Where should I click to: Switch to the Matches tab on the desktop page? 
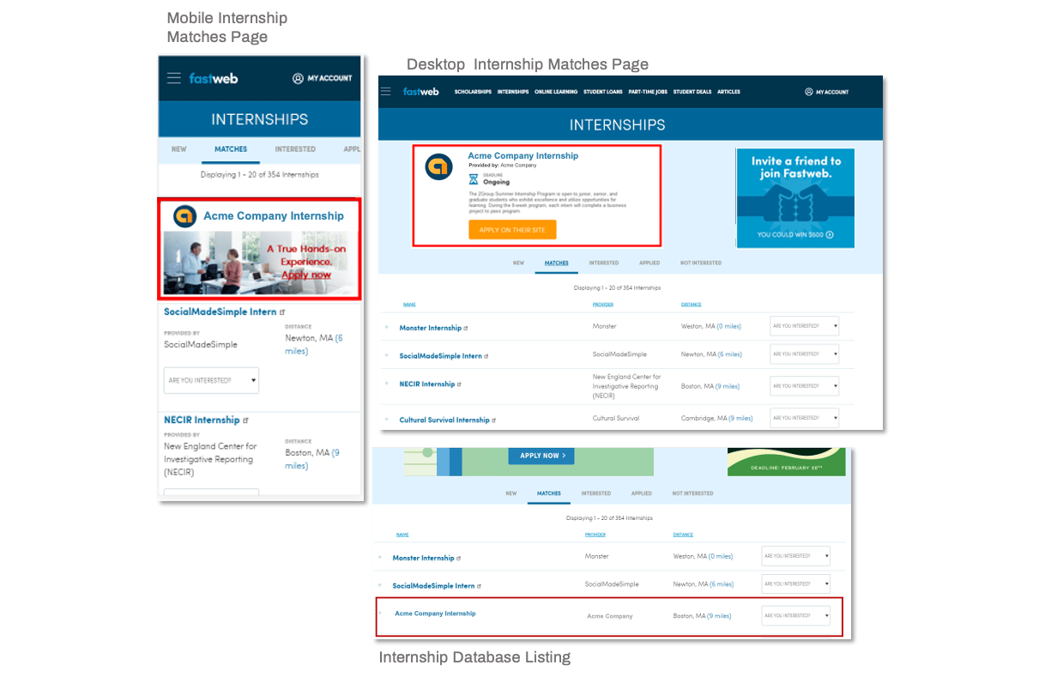coord(556,263)
